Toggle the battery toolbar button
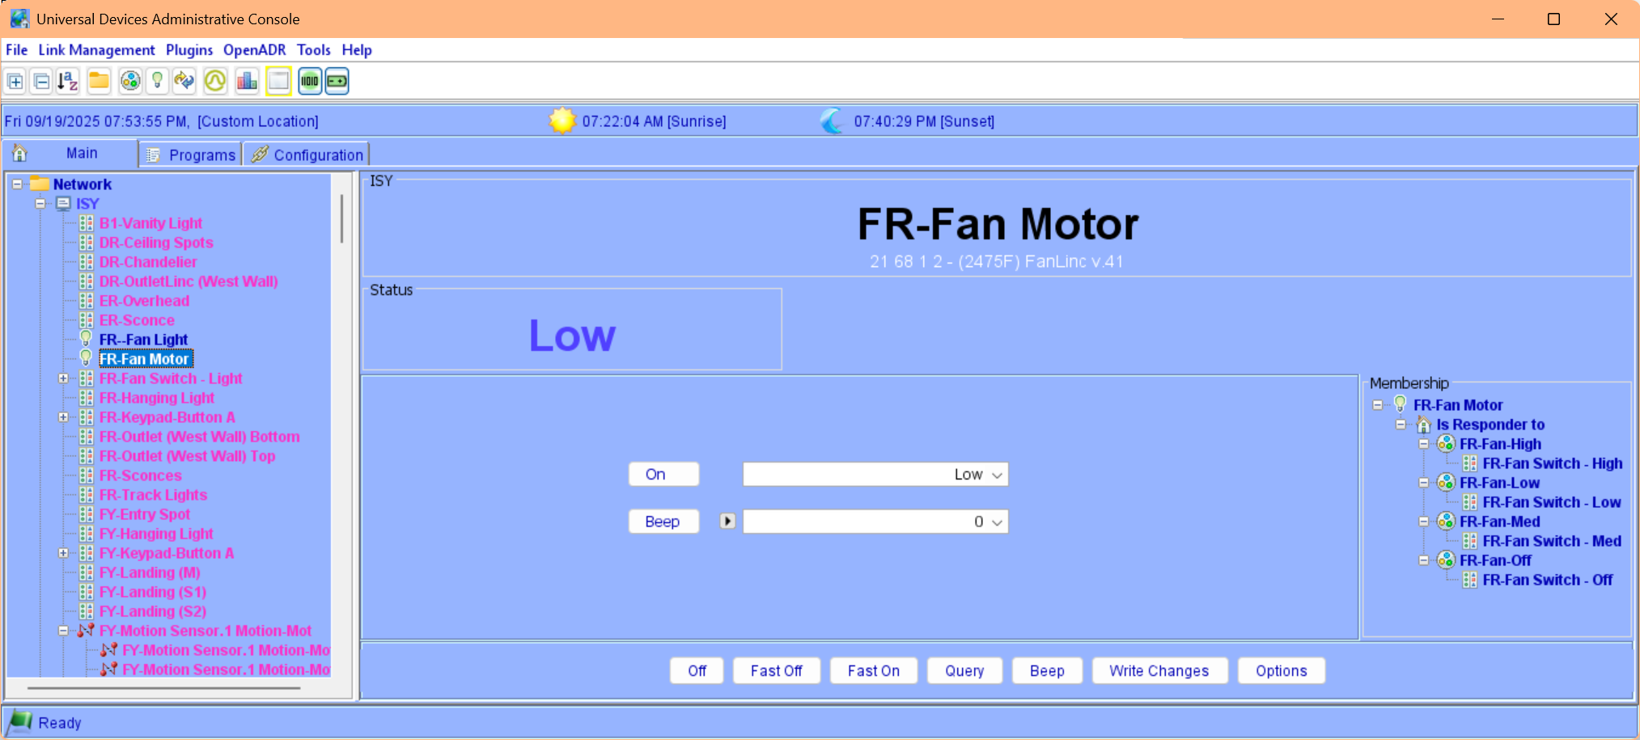Image resolution: width=1640 pixels, height=740 pixels. [x=337, y=82]
